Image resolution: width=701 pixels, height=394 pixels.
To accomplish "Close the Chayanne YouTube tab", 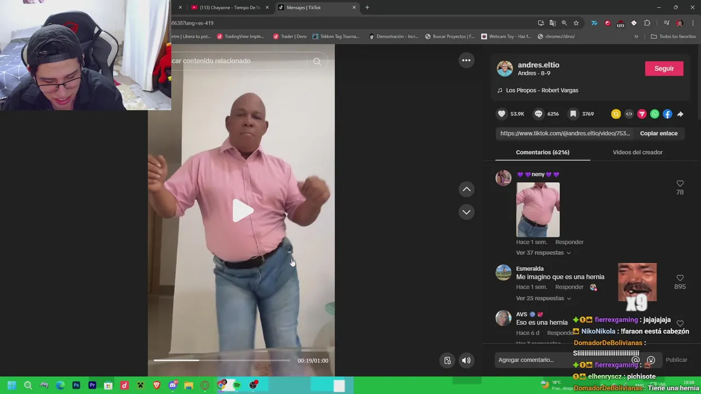I will click(267, 8).
